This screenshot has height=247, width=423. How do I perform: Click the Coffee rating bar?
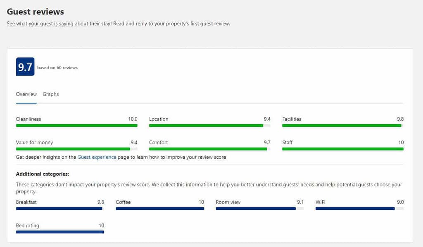point(160,209)
